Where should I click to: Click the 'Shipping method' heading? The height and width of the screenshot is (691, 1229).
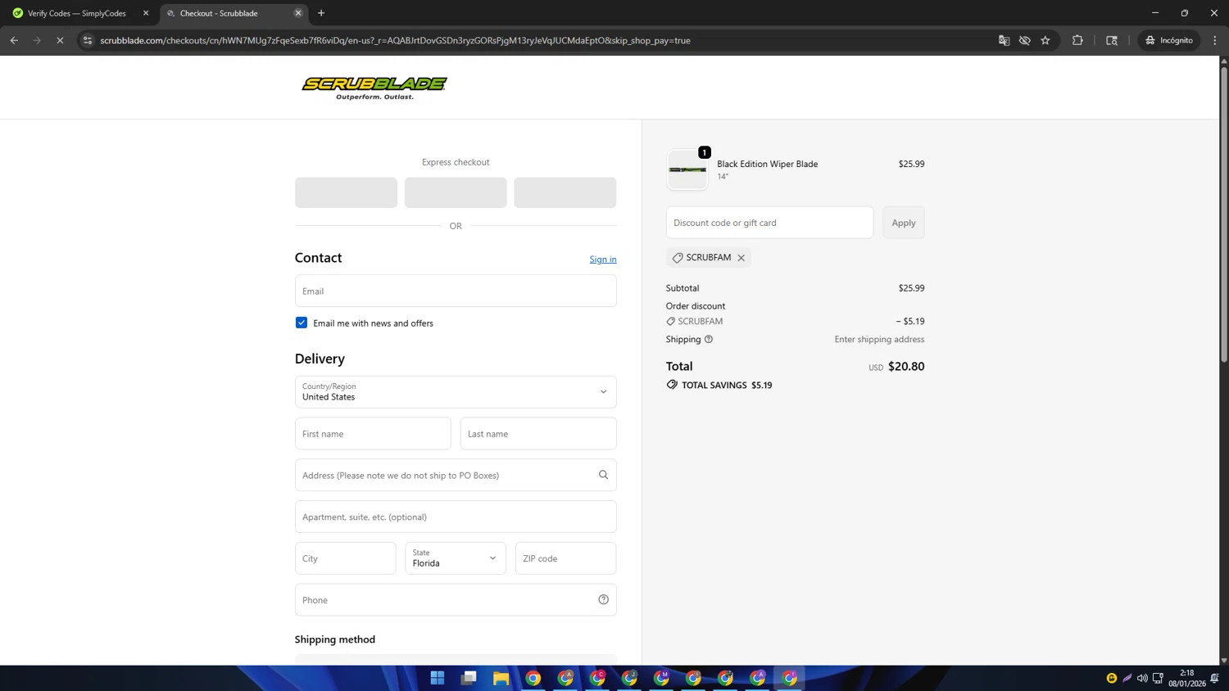coord(335,639)
